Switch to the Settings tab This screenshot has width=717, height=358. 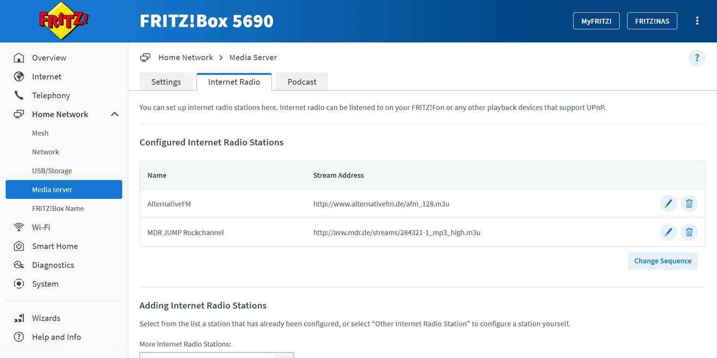pyautogui.click(x=166, y=82)
